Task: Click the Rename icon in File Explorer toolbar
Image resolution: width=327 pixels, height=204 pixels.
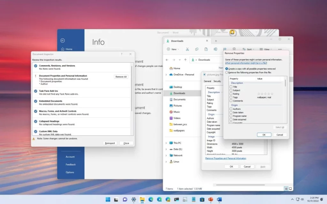Action: (x=216, y=49)
